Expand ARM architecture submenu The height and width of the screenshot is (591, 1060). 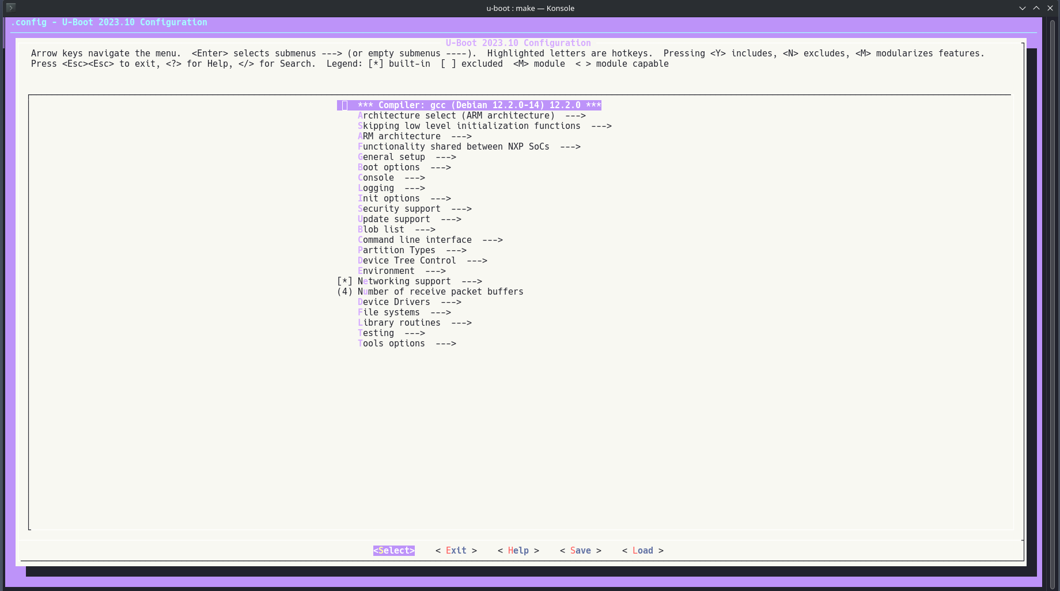point(414,136)
